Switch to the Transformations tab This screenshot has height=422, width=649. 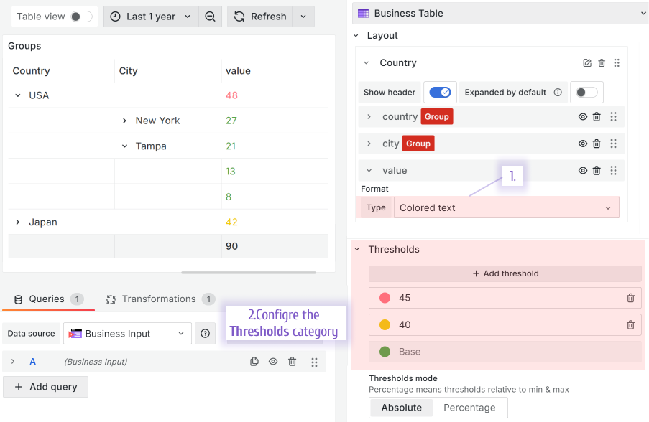pos(158,299)
